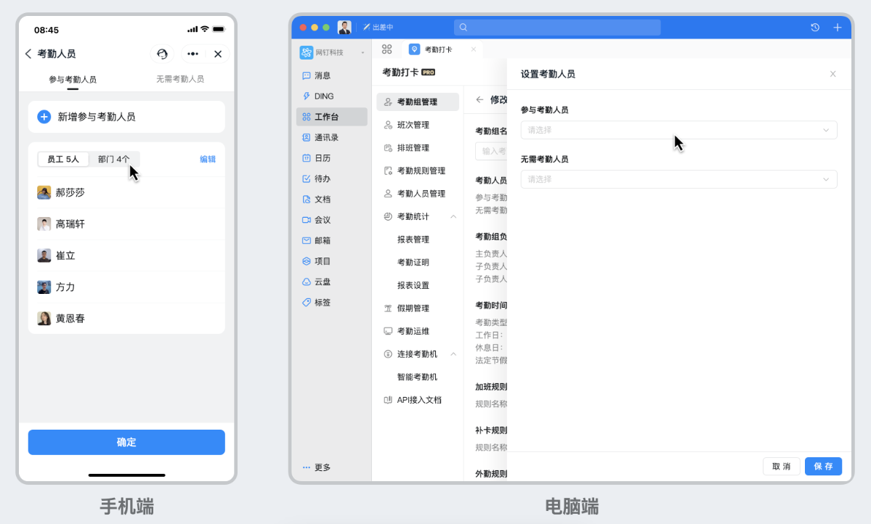Click the back arrow beside 修改
The image size is (871, 524).
479,100
